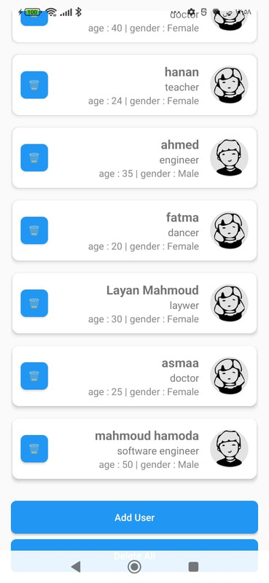269x583 pixels.
Task: Tap the settings gear in status bar
Action: click(x=191, y=12)
